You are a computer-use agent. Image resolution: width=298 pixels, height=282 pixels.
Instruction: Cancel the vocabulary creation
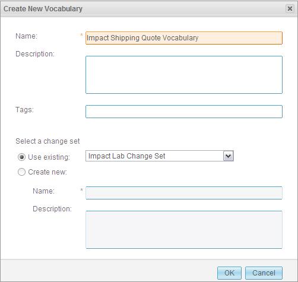click(264, 273)
